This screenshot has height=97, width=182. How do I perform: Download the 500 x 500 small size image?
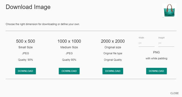pyautogui.click(x=25, y=71)
